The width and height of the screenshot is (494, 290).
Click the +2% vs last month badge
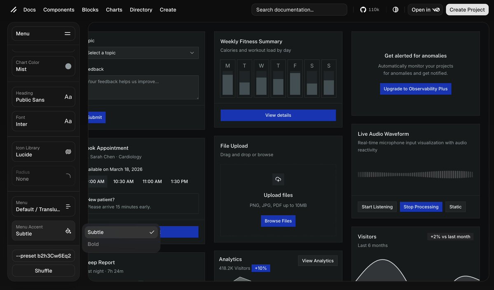coord(450,237)
